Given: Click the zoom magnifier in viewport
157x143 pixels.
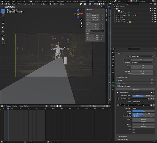Looking at the screenshot, I should 82,19.
